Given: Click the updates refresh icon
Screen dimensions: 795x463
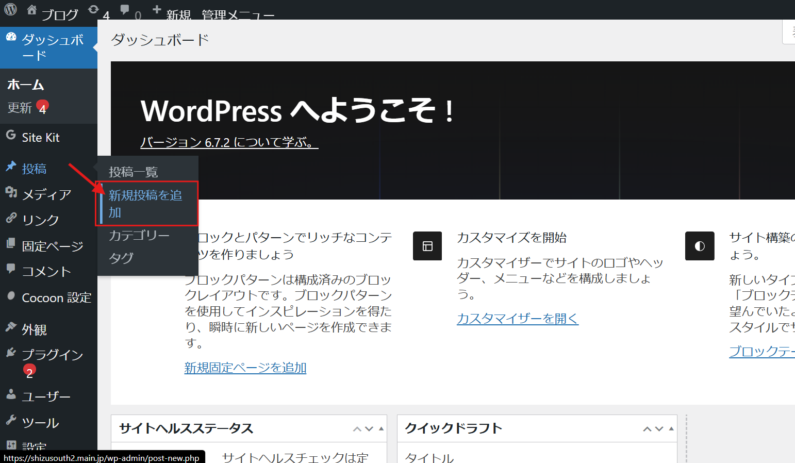Looking at the screenshot, I should point(93,10).
